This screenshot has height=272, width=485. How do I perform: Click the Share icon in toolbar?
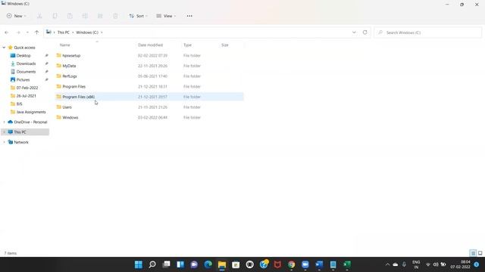coord(100,16)
